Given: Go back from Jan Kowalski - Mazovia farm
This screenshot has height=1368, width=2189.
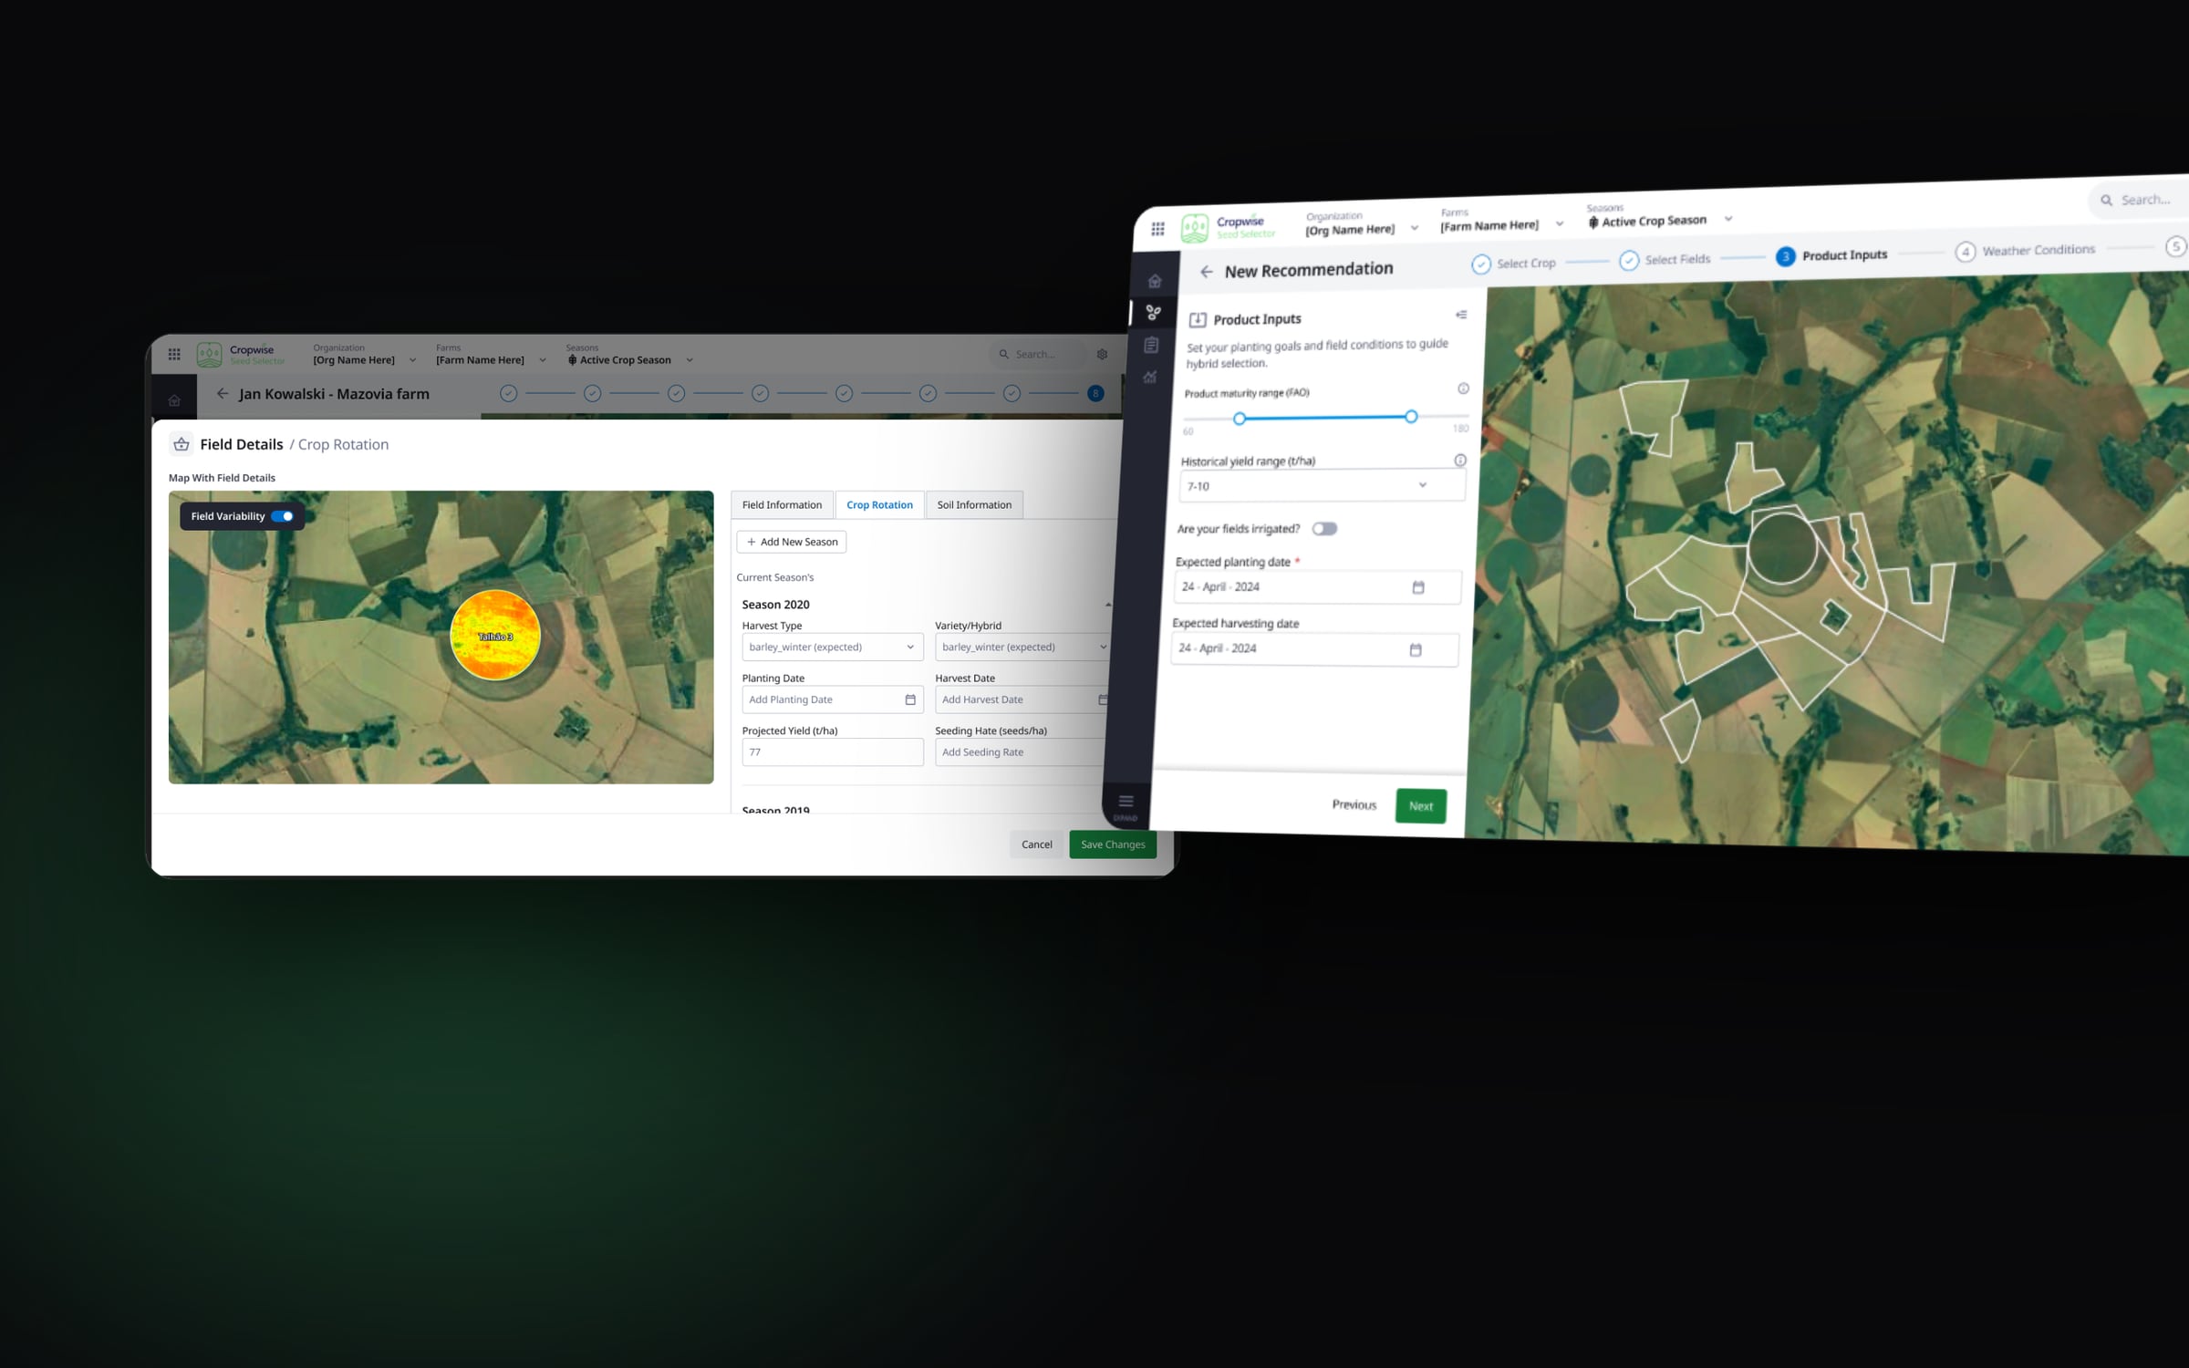Looking at the screenshot, I should click(222, 394).
